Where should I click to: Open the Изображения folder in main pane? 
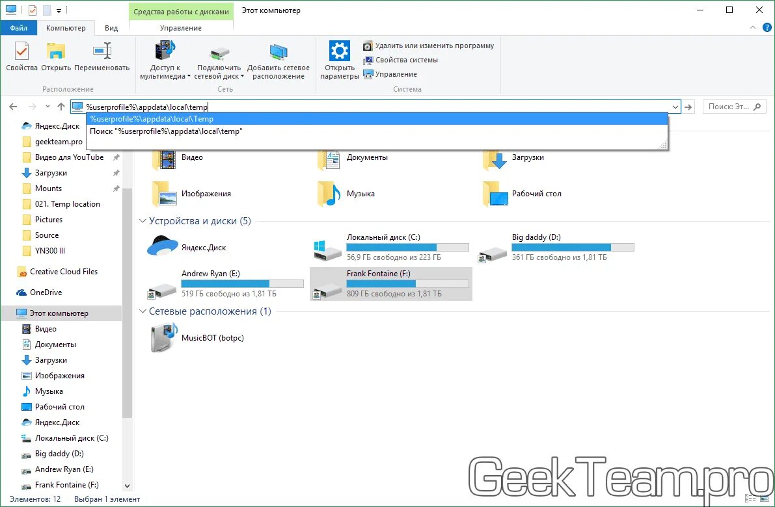coord(192,194)
